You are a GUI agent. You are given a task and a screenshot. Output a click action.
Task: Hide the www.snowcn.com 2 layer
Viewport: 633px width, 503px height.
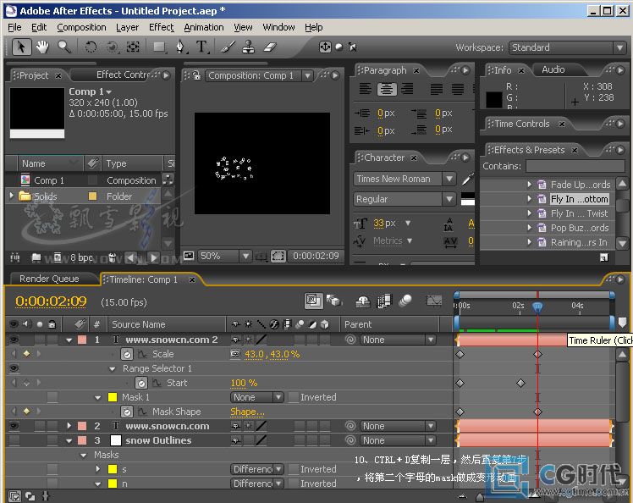[x=14, y=340]
